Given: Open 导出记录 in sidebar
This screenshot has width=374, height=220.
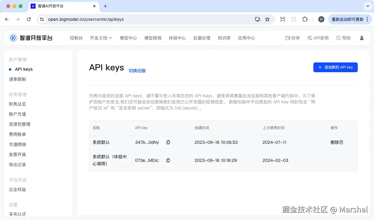Looking at the screenshot, I should 17,165.
